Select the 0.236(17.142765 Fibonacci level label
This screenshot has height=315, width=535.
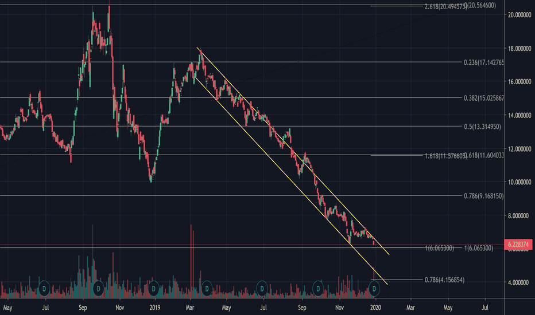point(483,62)
